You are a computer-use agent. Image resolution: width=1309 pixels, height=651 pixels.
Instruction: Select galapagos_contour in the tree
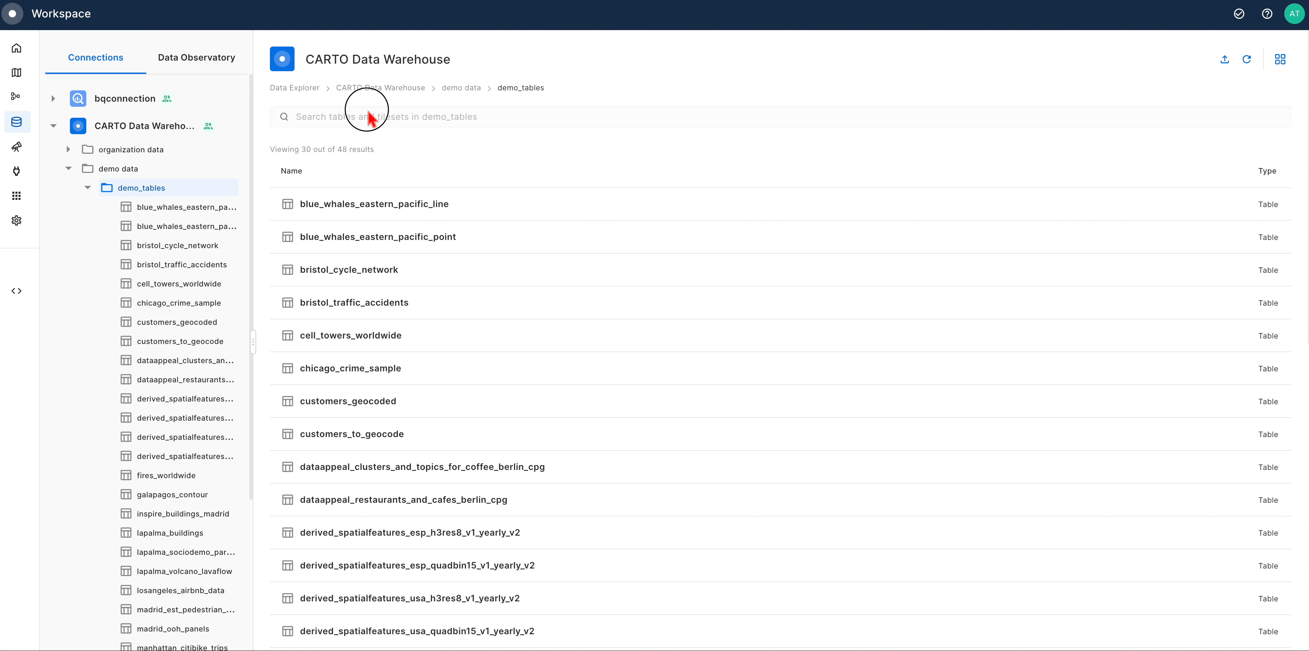tap(172, 495)
